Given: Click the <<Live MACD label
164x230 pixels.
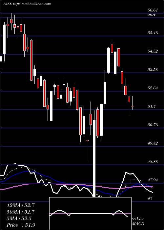Looking at the screenshot, I should 138,221.
